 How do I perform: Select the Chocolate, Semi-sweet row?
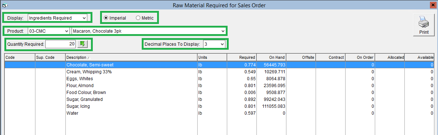(x=219, y=65)
